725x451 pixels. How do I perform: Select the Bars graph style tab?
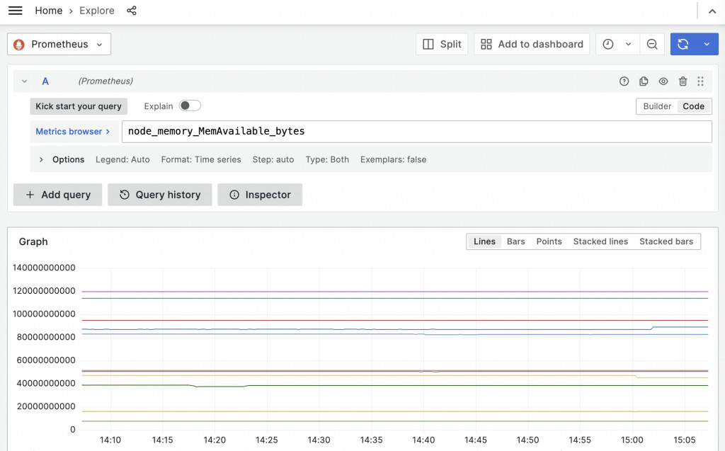[x=515, y=241]
